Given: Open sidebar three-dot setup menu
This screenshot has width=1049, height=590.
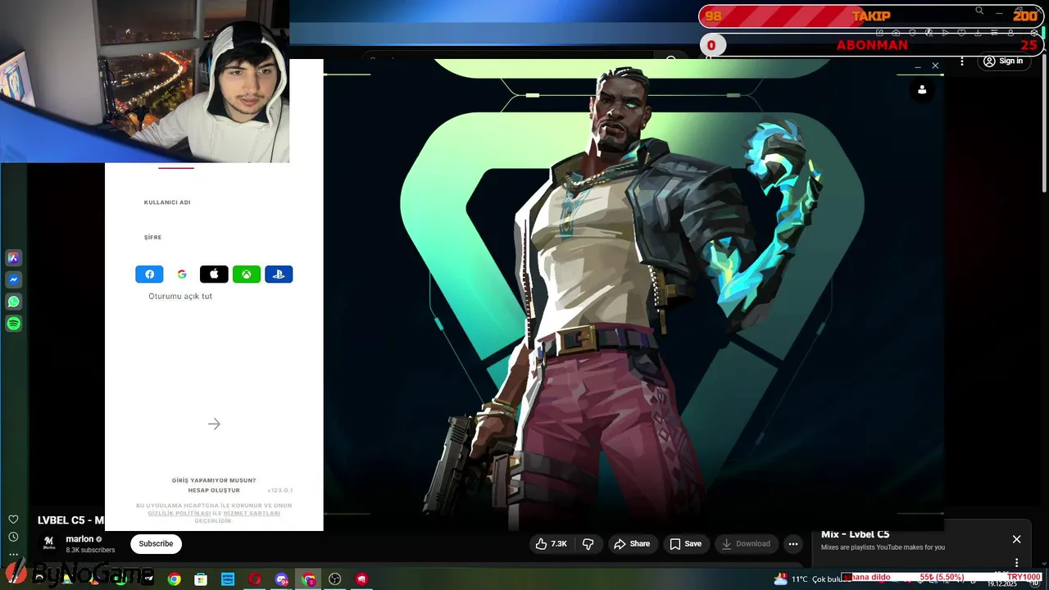Looking at the screenshot, I should tap(13, 555).
